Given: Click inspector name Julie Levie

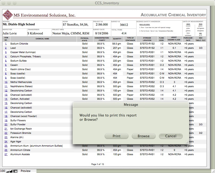Looking at the screenshot, I should [10, 33].
